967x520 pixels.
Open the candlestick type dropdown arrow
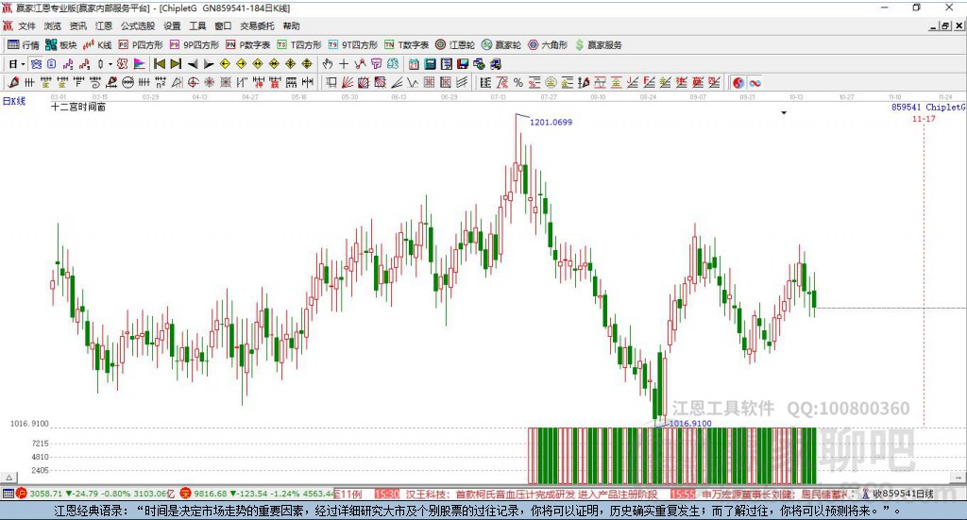110,64
